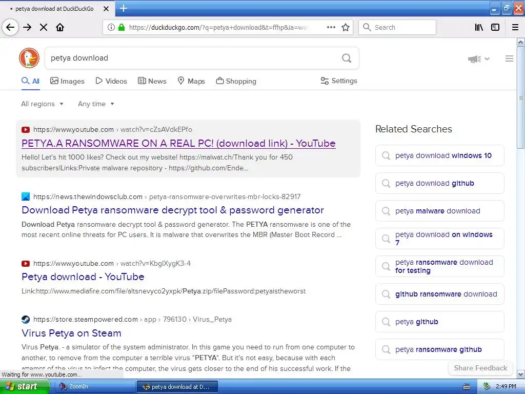Viewport: 525px width, 394px height.
Task: Open the Library icon in toolbar
Action: pyautogui.click(x=479, y=27)
